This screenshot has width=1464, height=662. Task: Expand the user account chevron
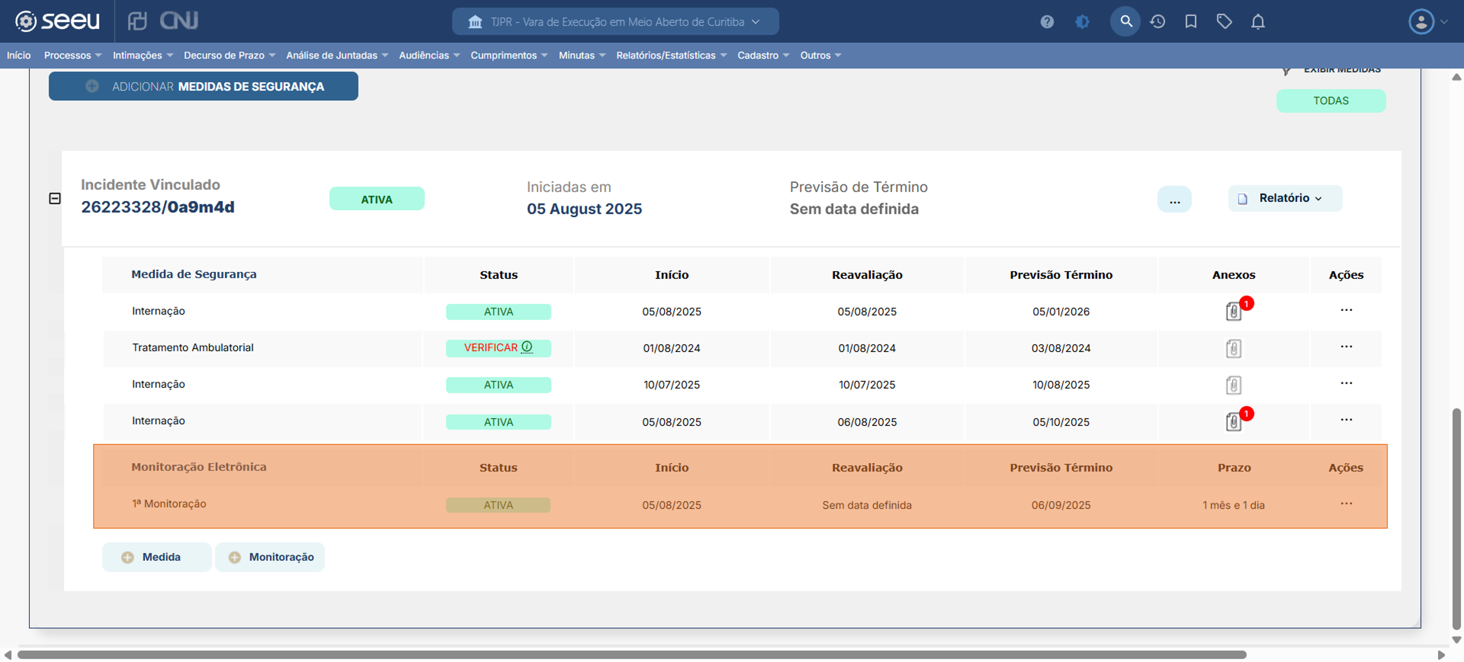[1444, 22]
